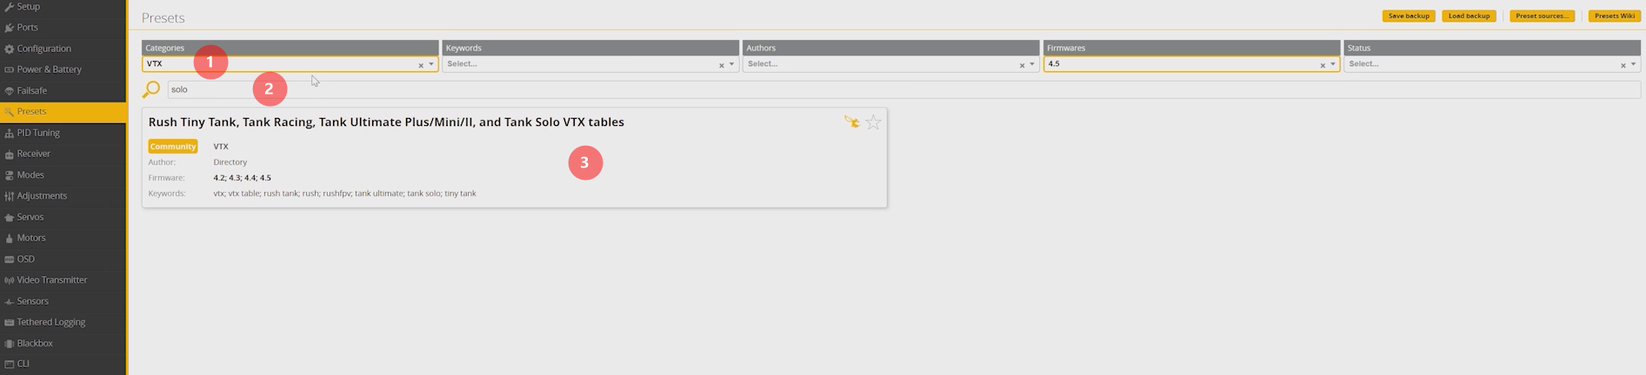The image size is (1646, 375).
Task: Click the Motors sidebar icon
Action: (9, 239)
